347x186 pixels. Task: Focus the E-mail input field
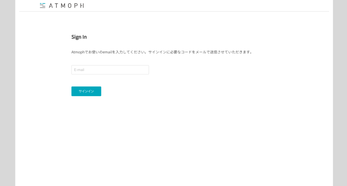click(x=110, y=70)
